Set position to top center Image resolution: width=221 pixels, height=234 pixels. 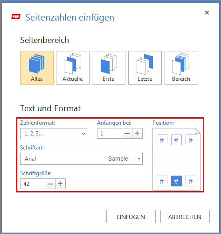(x=176, y=140)
